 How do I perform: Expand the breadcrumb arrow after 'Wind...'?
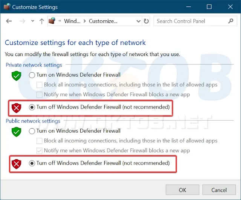pyautogui.click(x=84, y=21)
